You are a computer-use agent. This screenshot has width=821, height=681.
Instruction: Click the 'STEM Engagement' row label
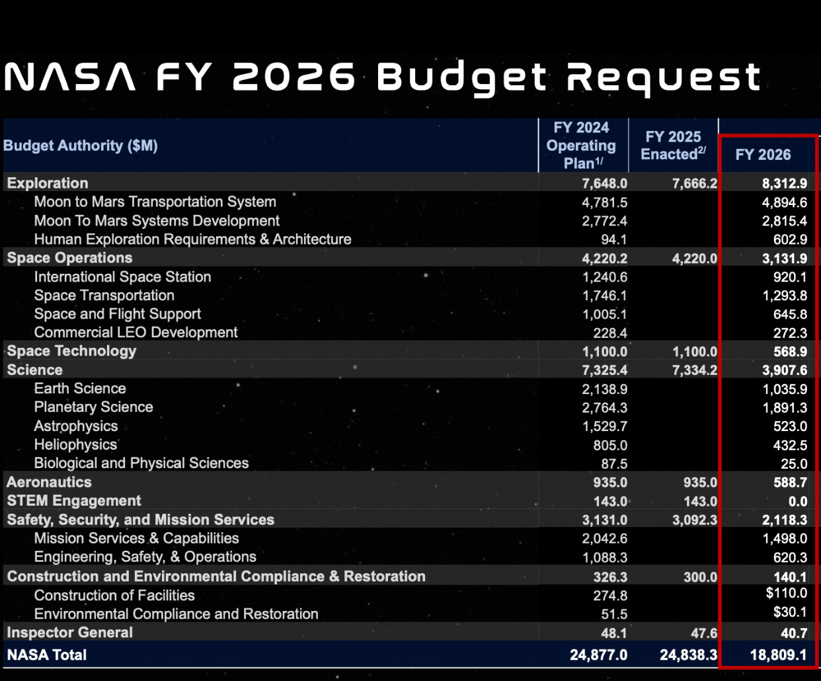74,501
